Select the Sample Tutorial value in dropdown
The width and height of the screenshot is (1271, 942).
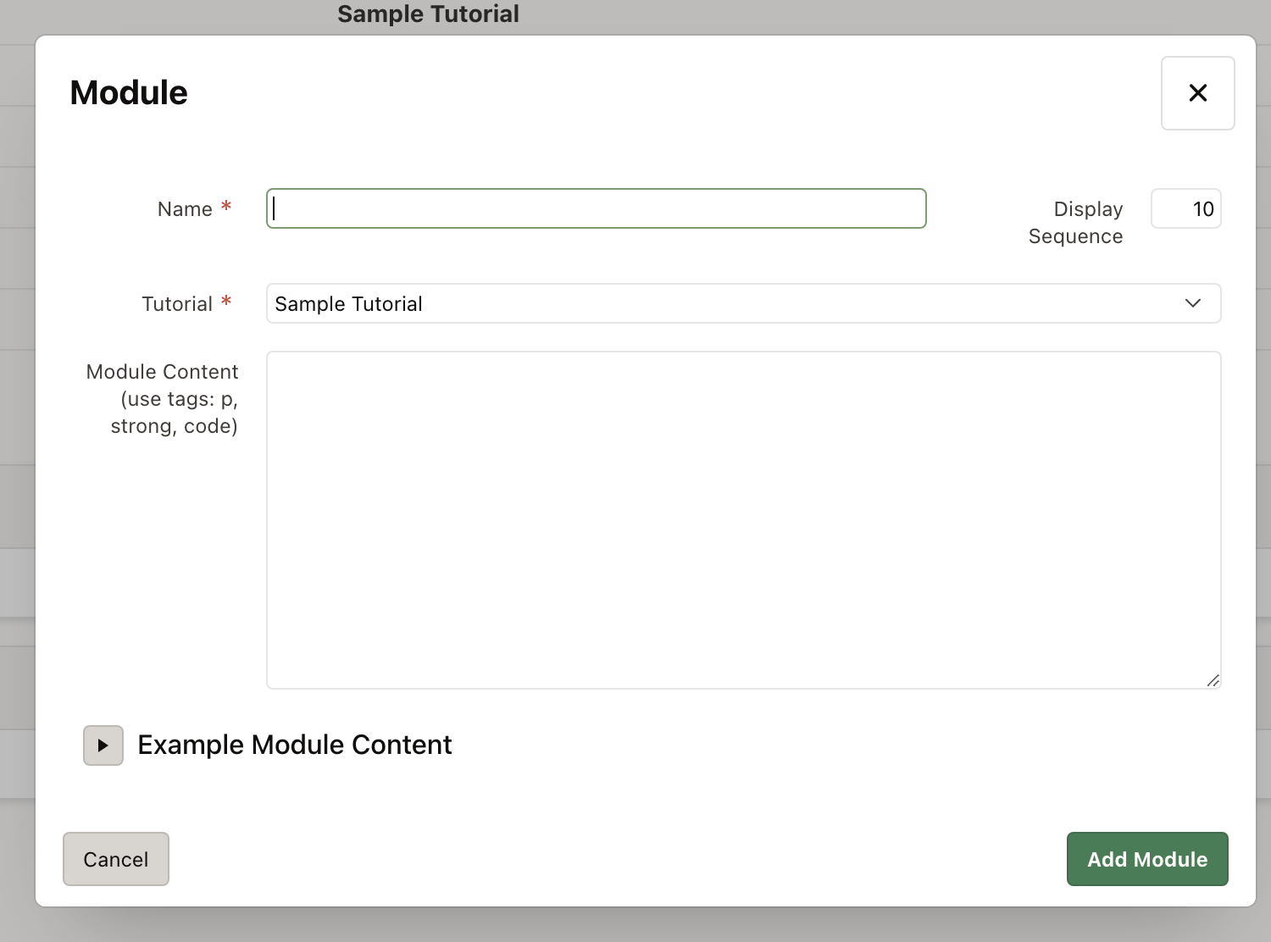(x=349, y=304)
